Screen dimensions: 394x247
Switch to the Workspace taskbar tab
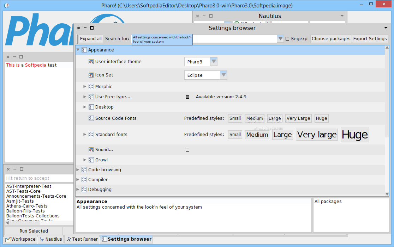21,239
